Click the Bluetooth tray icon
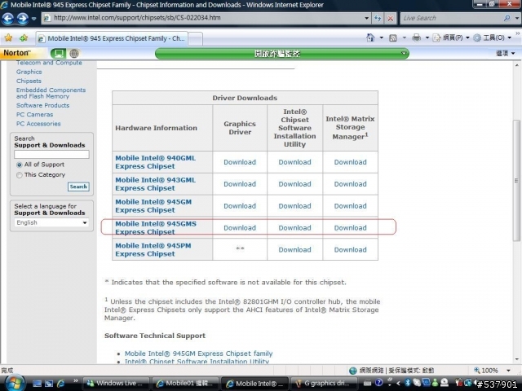 click(x=408, y=383)
